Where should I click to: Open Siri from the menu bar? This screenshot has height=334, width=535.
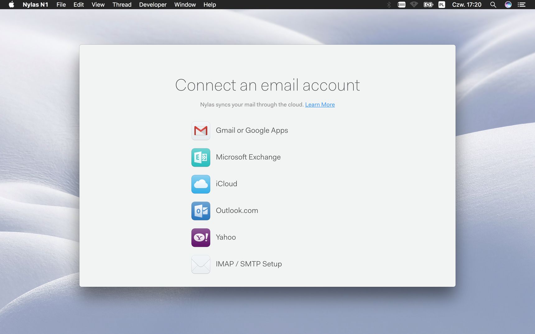point(508,5)
